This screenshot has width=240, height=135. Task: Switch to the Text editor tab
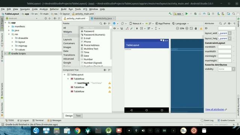[78, 116]
